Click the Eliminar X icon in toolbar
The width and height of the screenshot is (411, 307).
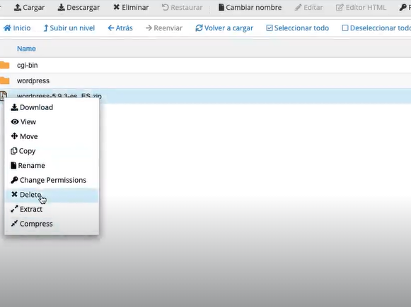click(117, 7)
